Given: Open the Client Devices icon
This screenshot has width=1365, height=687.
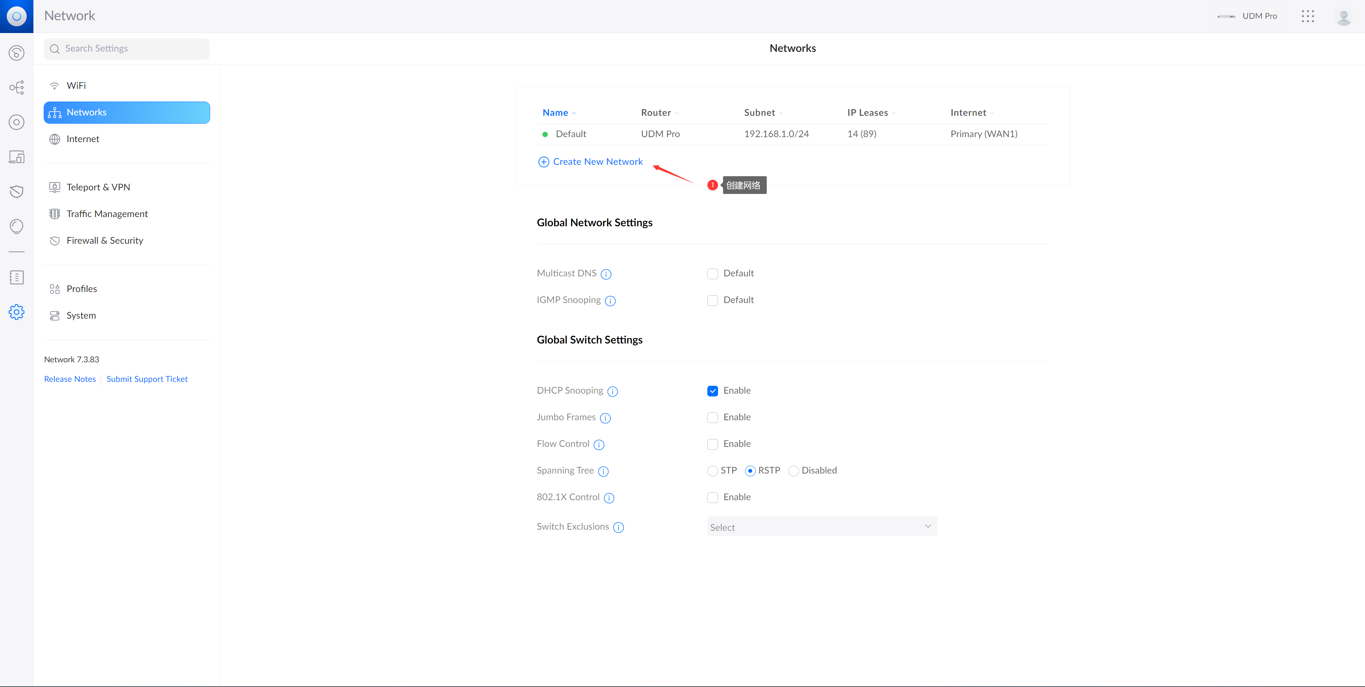Looking at the screenshot, I should (x=16, y=157).
